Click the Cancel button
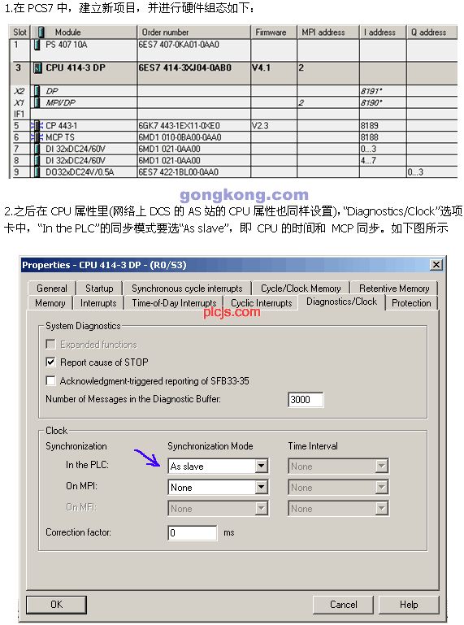Viewport: 464px width, 625px height. click(x=343, y=605)
